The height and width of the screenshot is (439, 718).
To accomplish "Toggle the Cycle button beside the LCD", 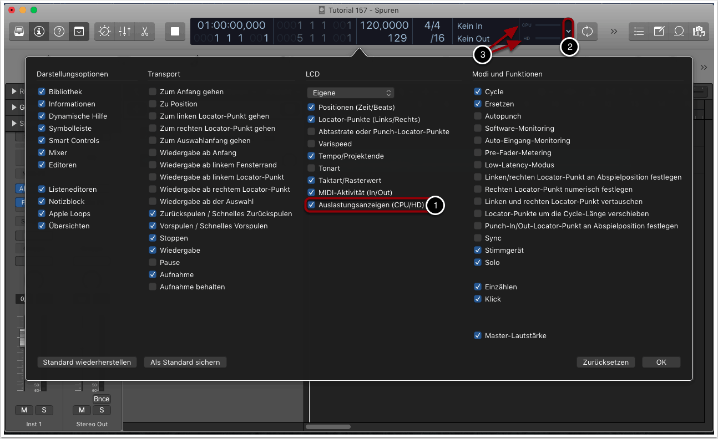I will (587, 32).
